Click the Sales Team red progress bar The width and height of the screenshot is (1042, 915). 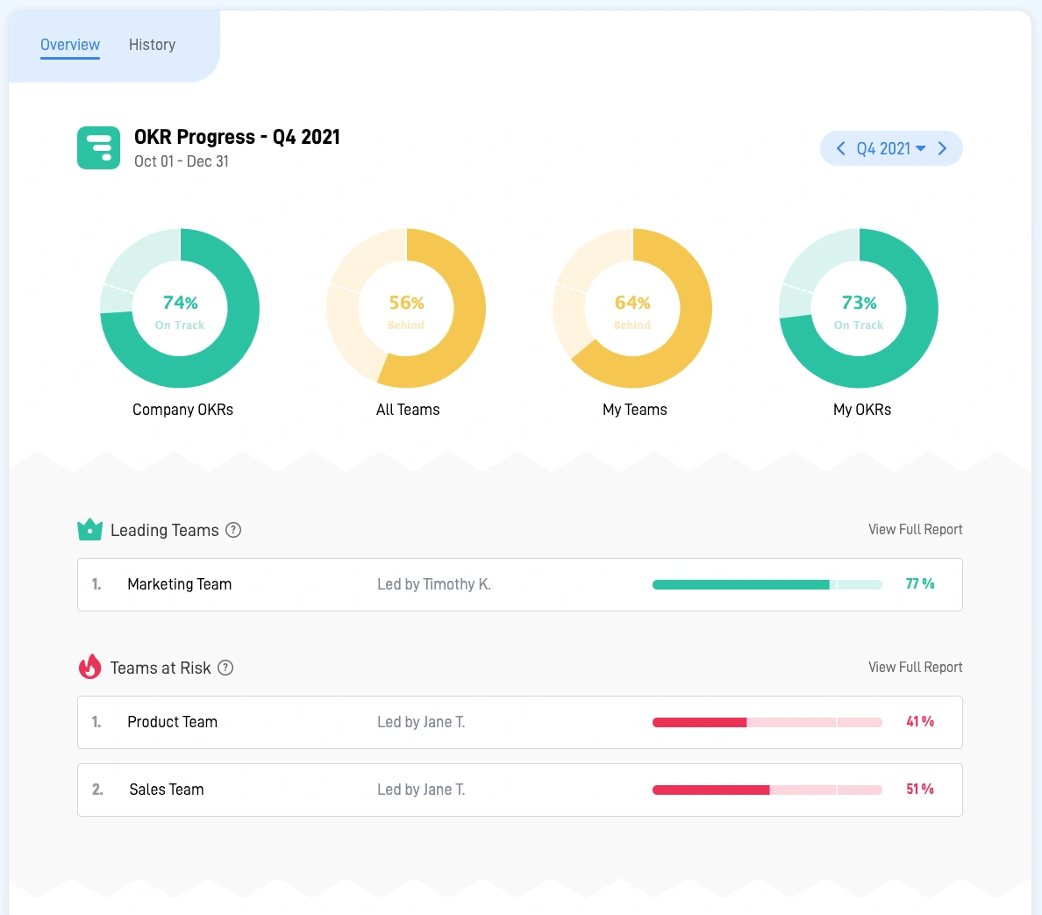point(767,790)
